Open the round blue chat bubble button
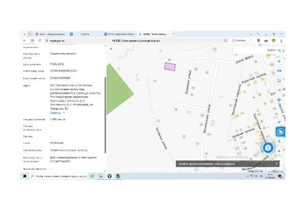Screen dimensions: 306x216 (268, 148)
